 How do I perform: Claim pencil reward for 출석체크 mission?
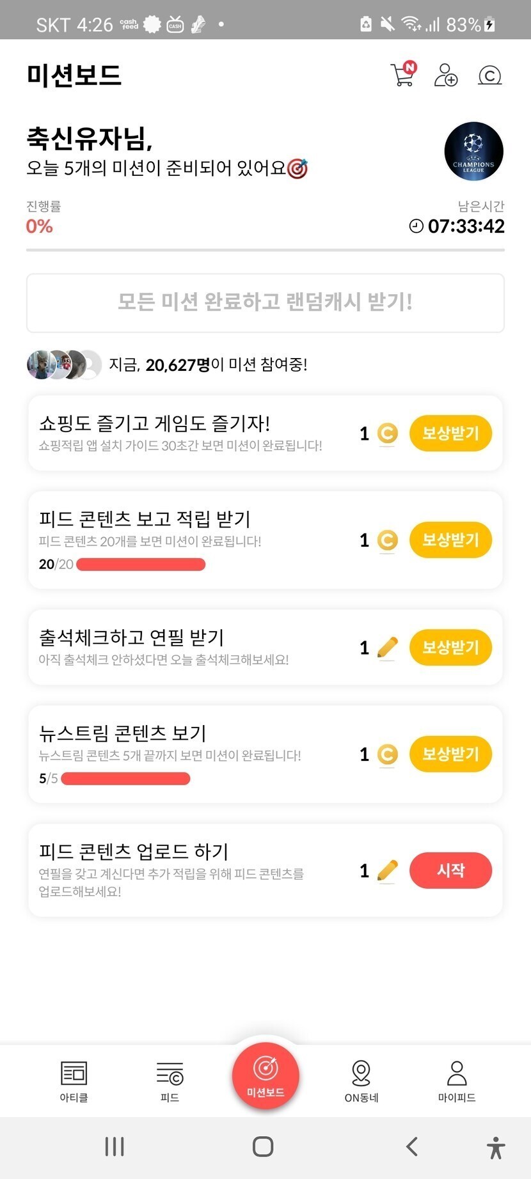coord(450,648)
